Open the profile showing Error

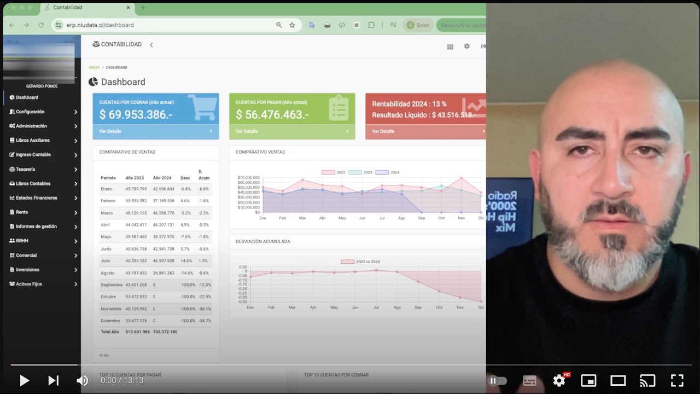click(x=418, y=25)
